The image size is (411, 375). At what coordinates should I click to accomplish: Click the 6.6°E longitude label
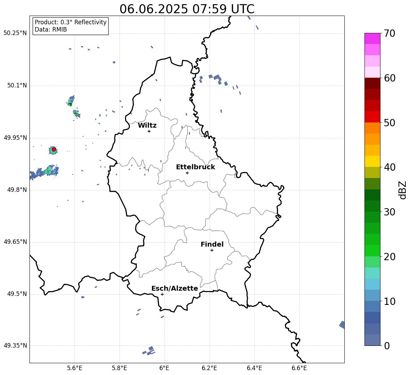pos(299,368)
